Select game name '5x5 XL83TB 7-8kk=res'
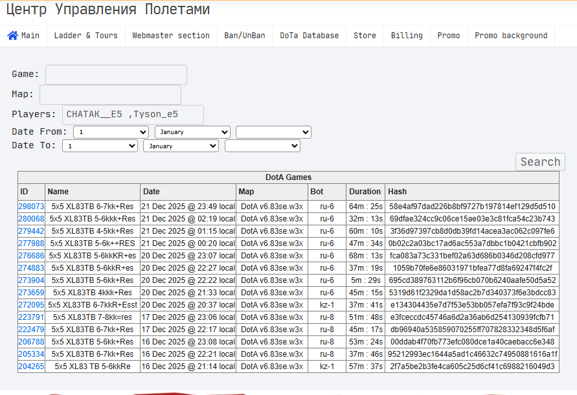 pos(93,317)
